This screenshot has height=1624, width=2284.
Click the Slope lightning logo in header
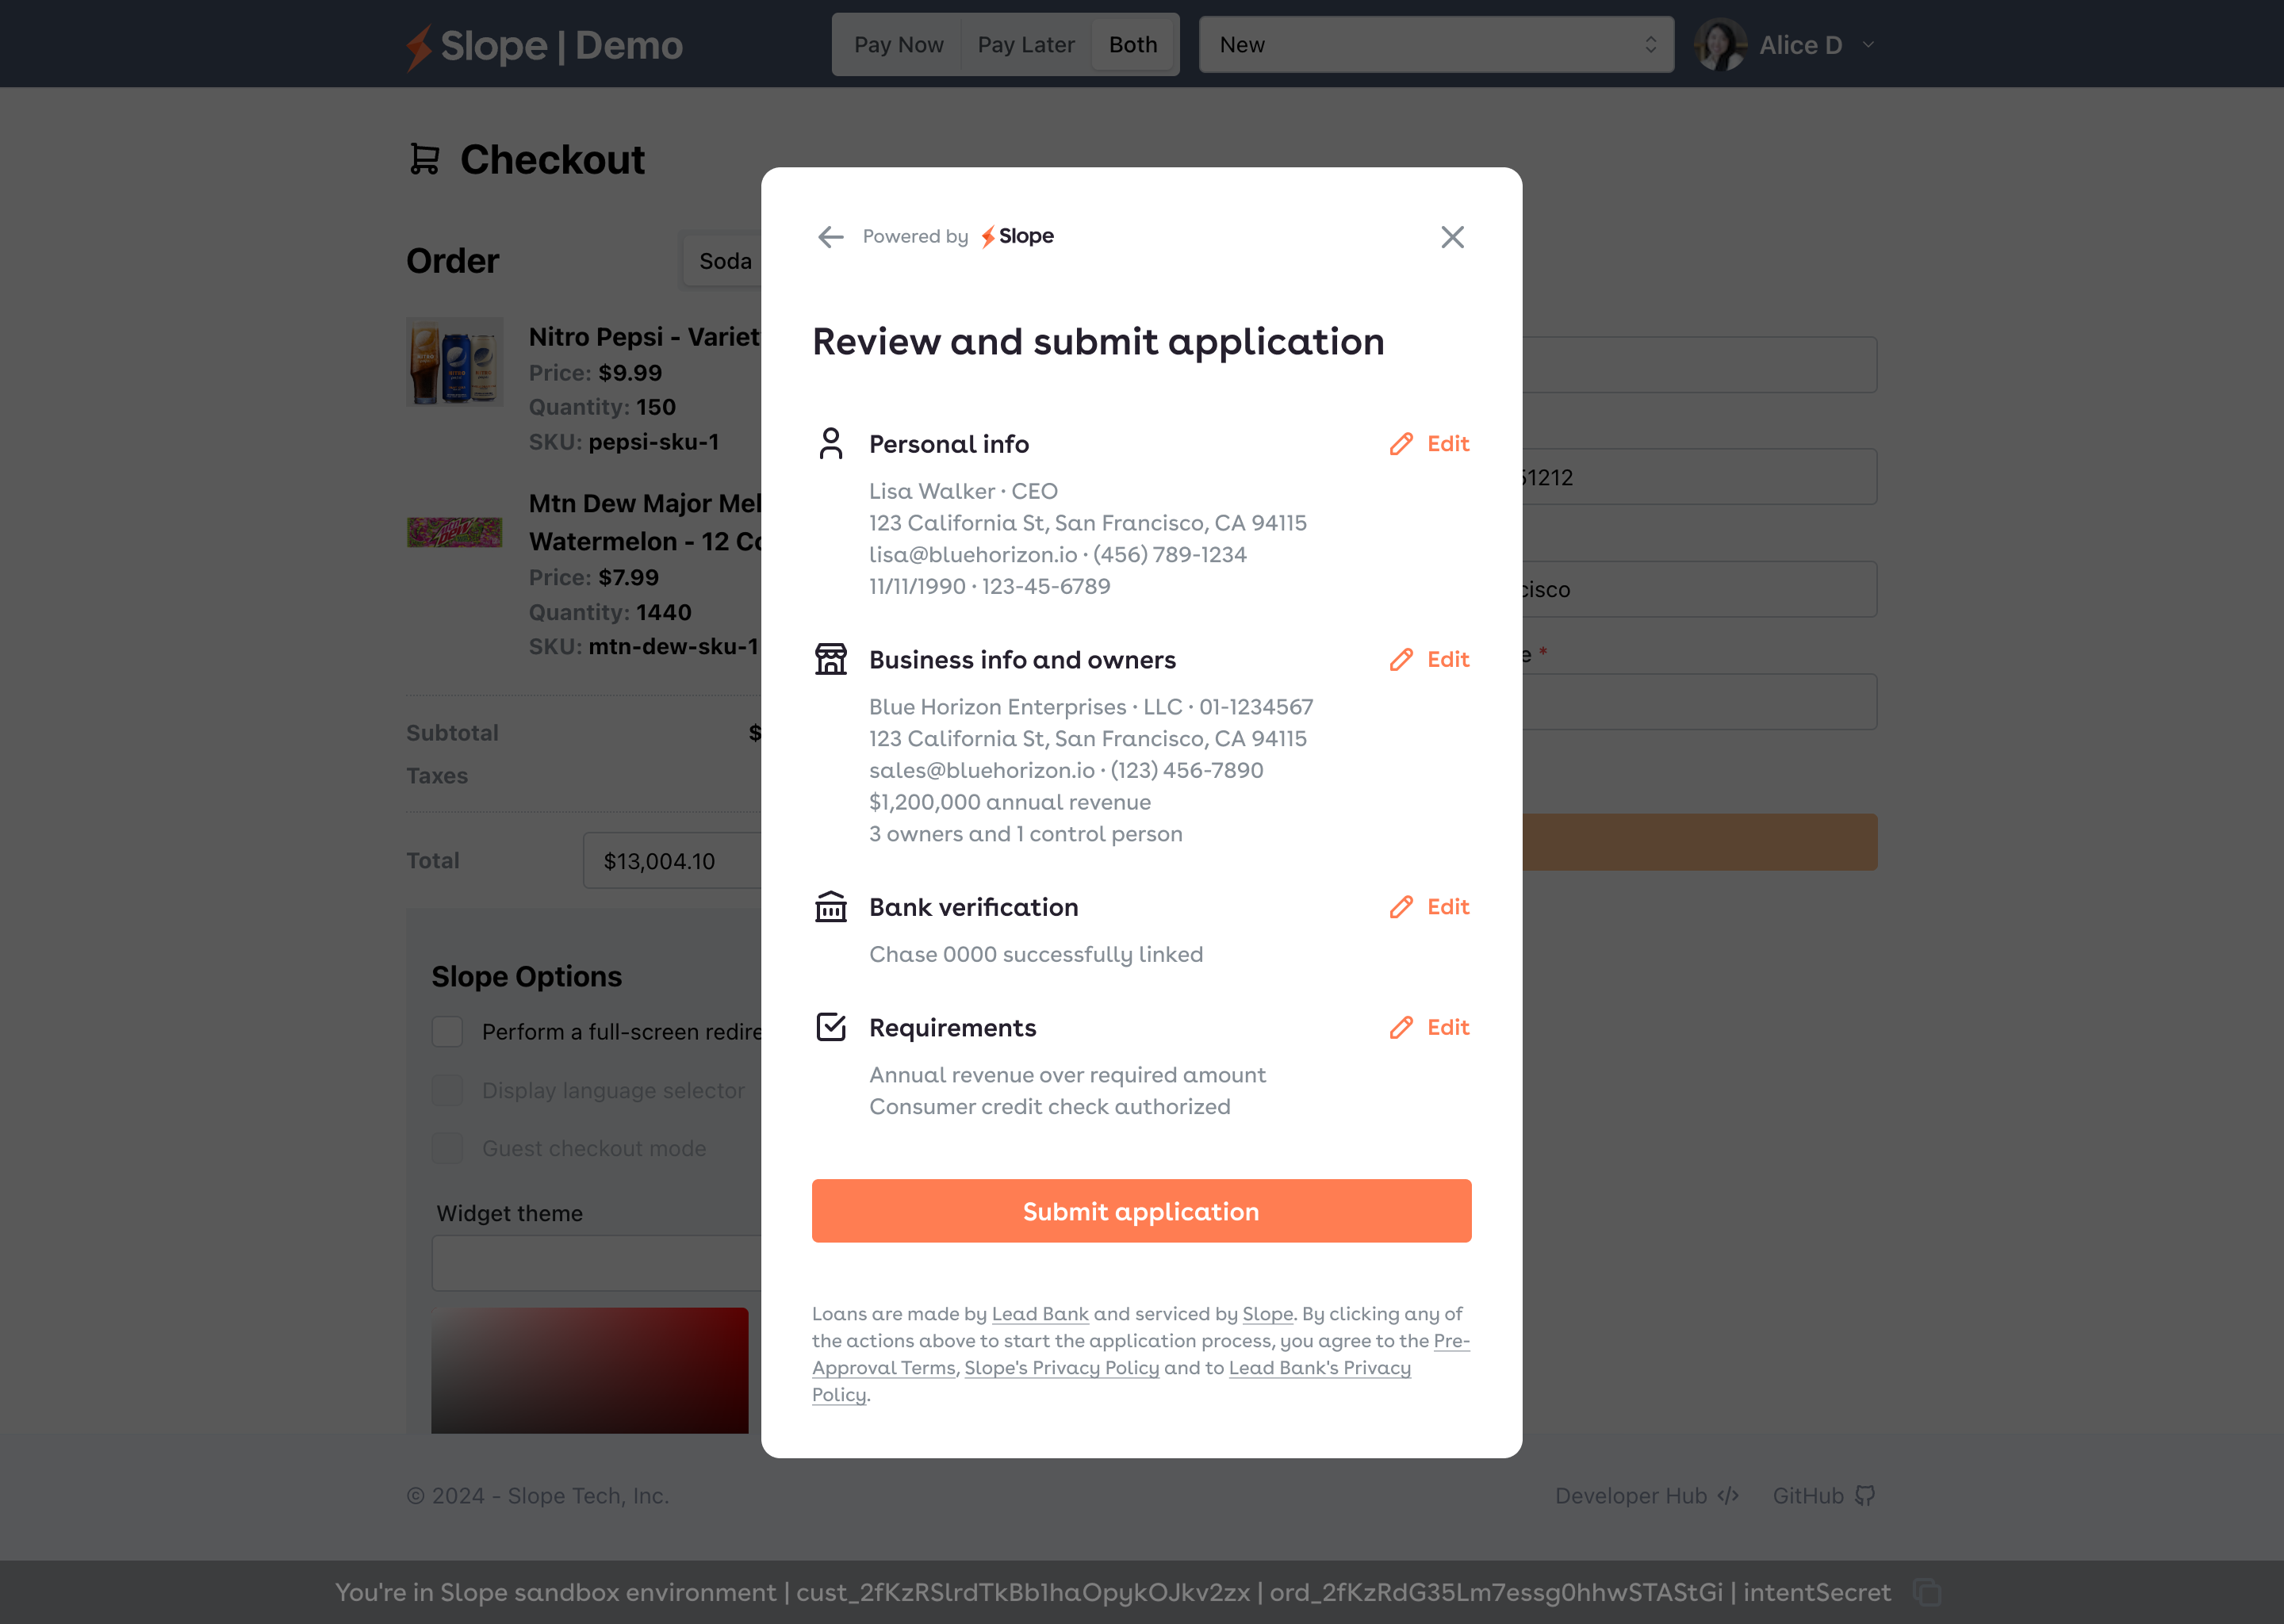(x=418, y=47)
